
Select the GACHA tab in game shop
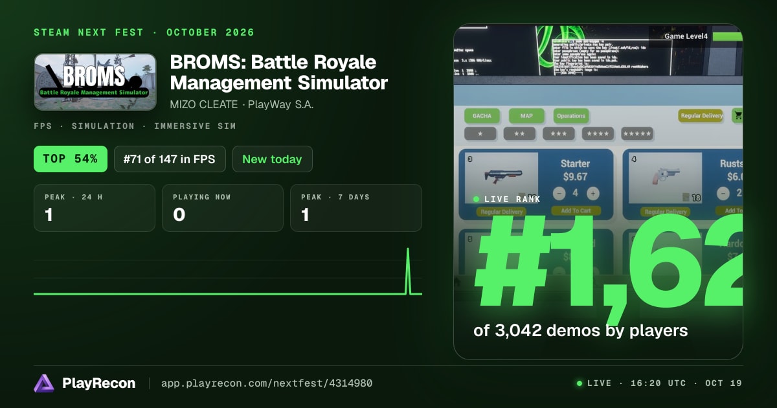point(482,116)
